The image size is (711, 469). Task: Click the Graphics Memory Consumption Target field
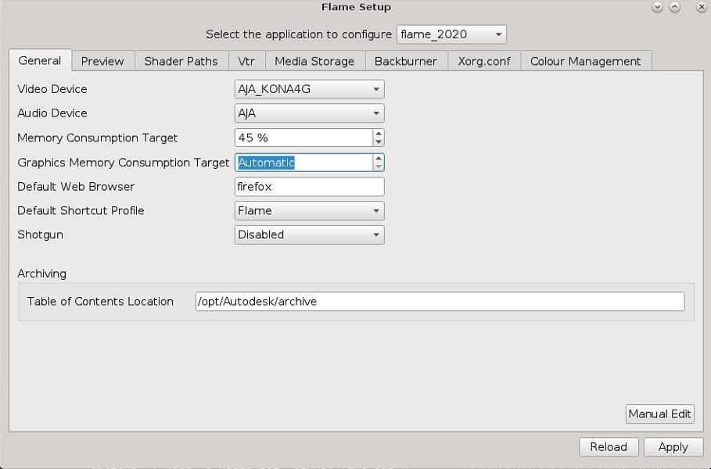[303, 163]
